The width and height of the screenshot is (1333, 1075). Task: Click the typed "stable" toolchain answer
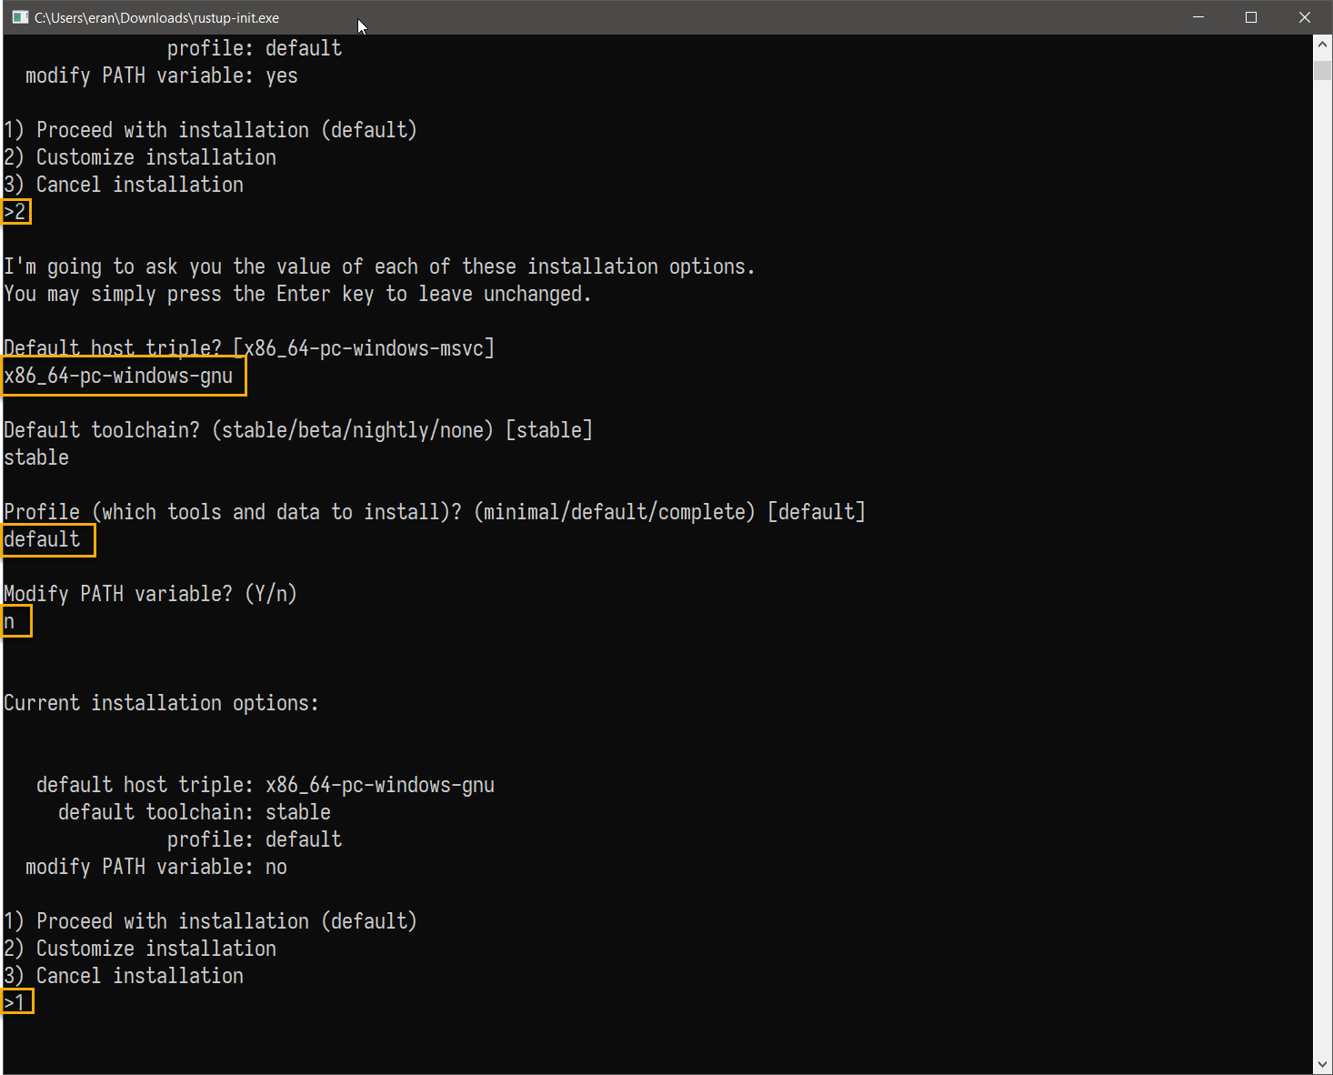[36, 457]
